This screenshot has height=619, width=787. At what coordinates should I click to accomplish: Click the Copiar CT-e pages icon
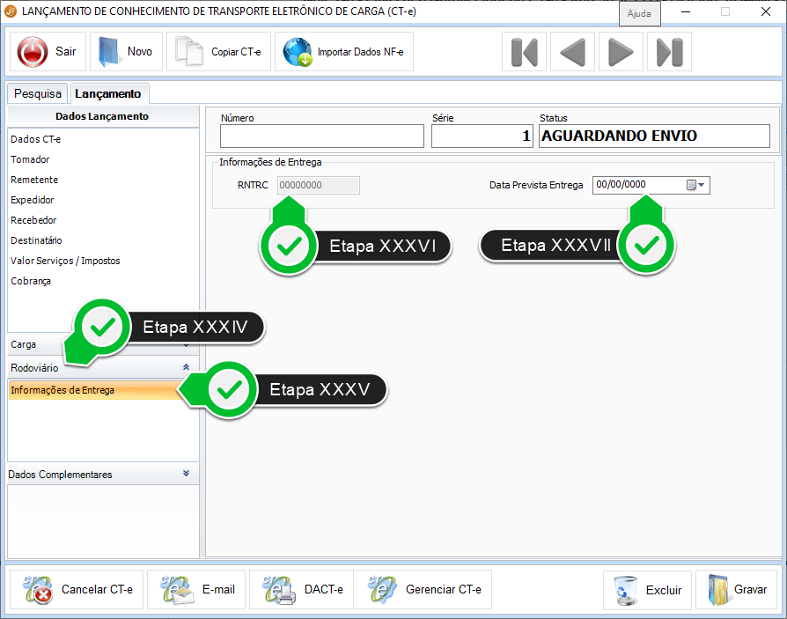pos(188,51)
